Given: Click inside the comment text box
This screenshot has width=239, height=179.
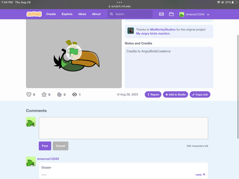Looking at the screenshot, I should [x=123, y=128].
